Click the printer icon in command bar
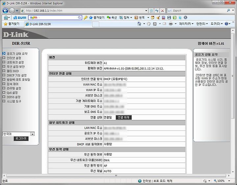This screenshot has height=185, width=237. click(171, 24)
